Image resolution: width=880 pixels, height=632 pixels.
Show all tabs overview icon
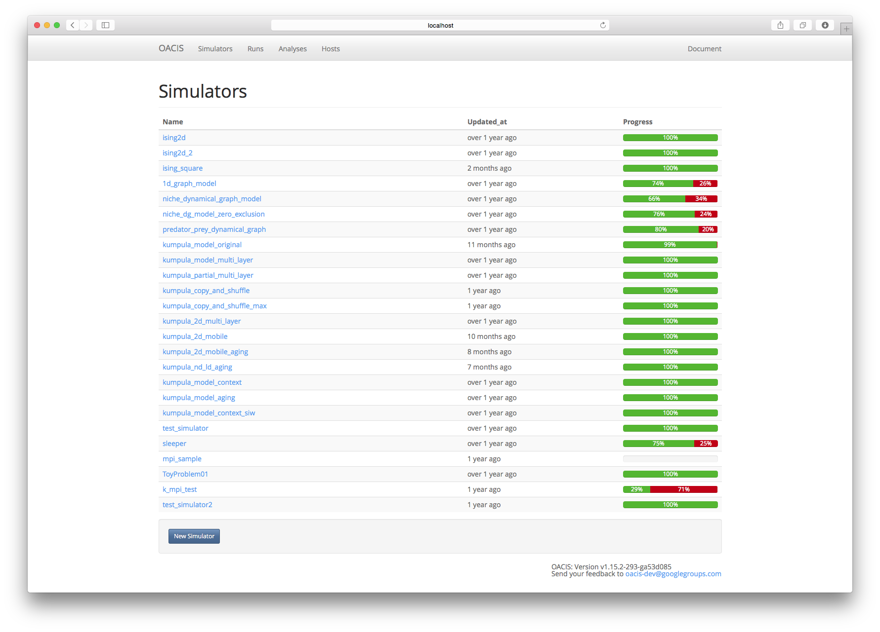pyautogui.click(x=802, y=25)
